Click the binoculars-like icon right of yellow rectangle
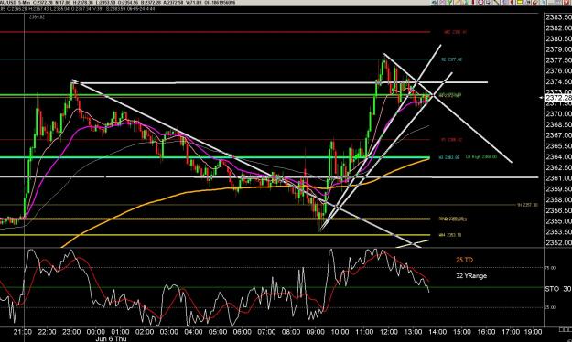Screen dimensions: 572x342 click(527, 2)
